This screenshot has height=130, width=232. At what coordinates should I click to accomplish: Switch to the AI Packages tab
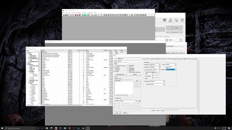pyautogui.click(x=174, y=59)
